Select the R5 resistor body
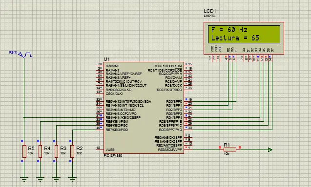 (24, 151)
